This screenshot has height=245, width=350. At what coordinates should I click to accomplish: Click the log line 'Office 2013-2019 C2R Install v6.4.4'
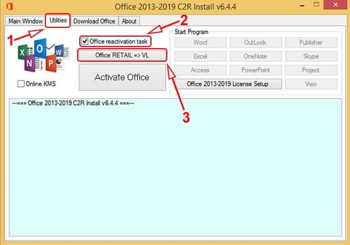point(73,103)
